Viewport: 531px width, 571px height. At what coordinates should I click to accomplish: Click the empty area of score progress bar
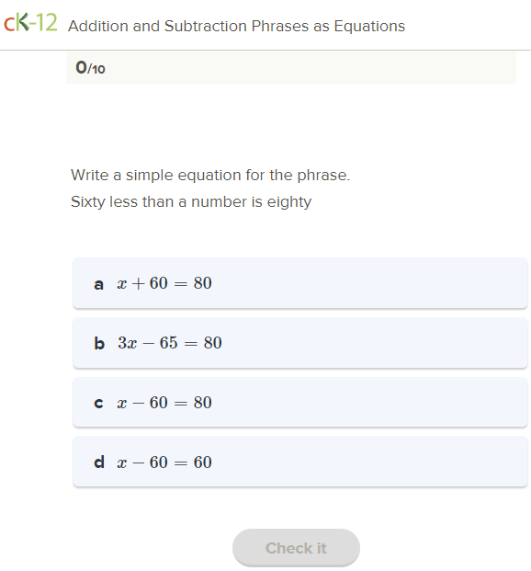coord(310,67)
